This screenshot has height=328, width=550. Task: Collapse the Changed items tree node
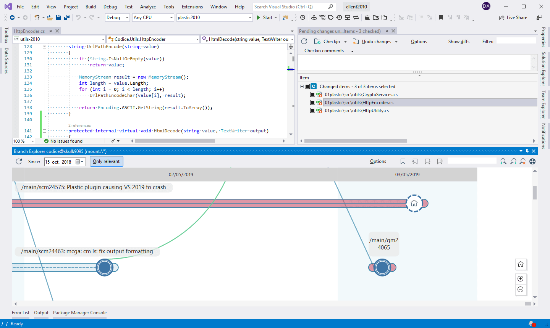point(302,87)
